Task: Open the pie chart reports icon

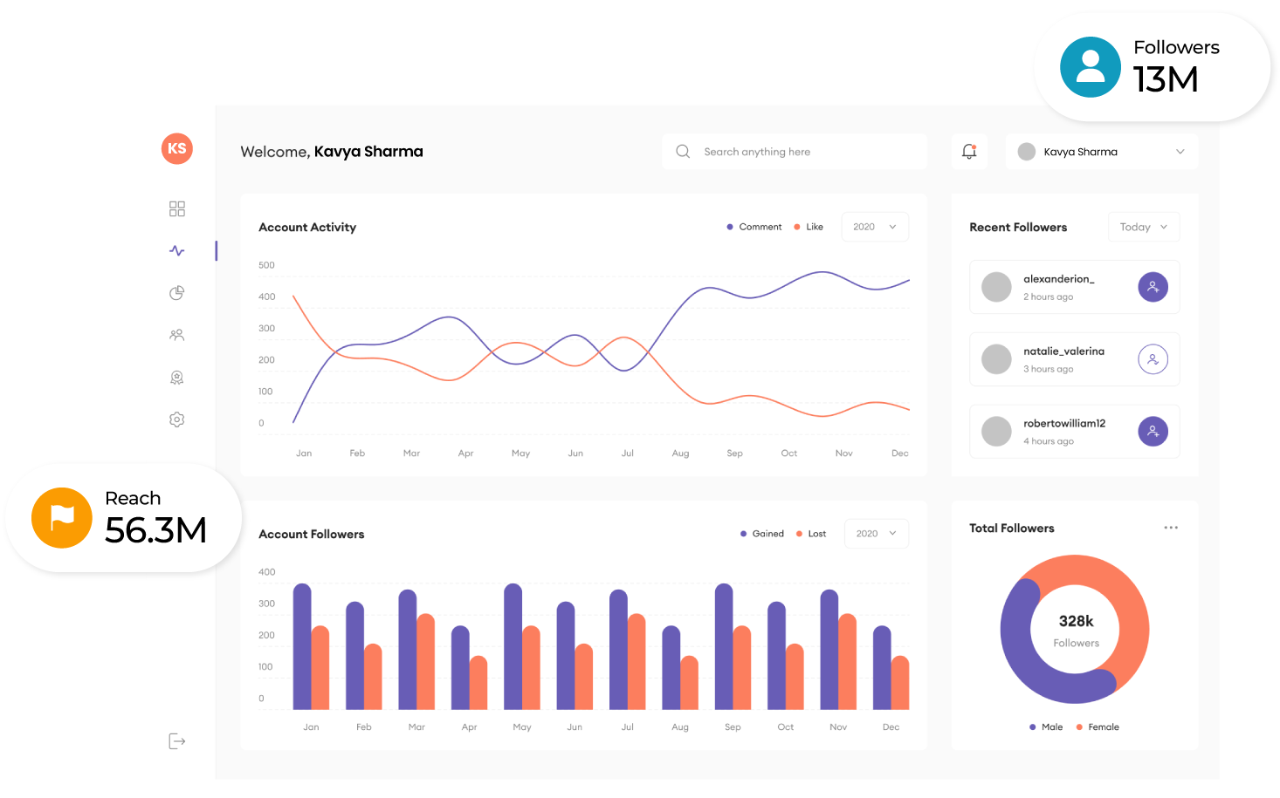Action: pyautogui.click(x=177, y=293)
